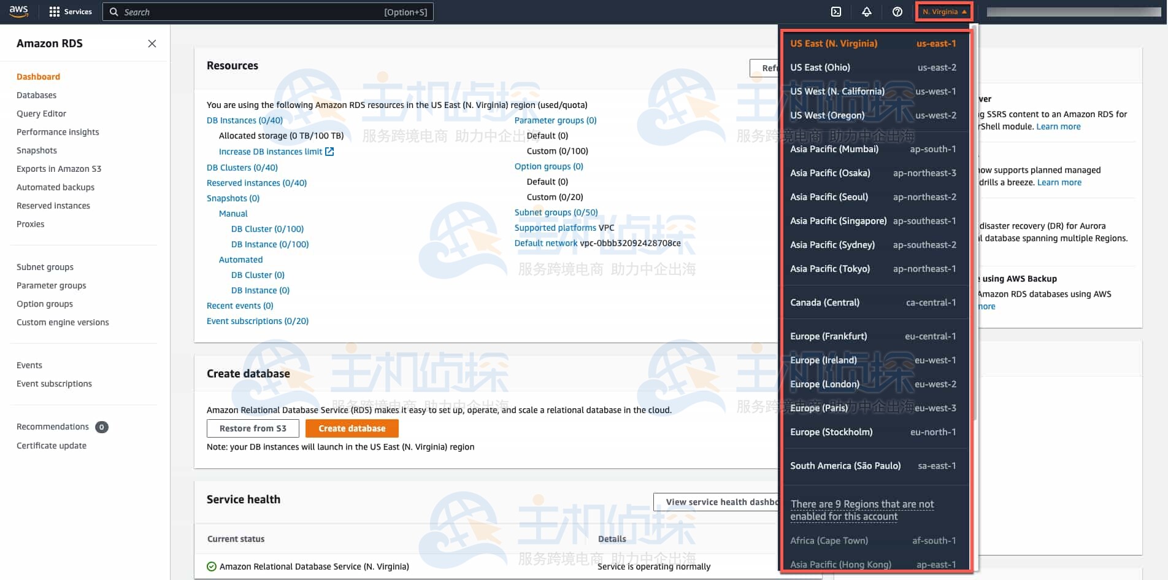Viewport: 1168px width, 580px height.
Task: Launch the CloudShell terminal icon
Action: [836, 12]
